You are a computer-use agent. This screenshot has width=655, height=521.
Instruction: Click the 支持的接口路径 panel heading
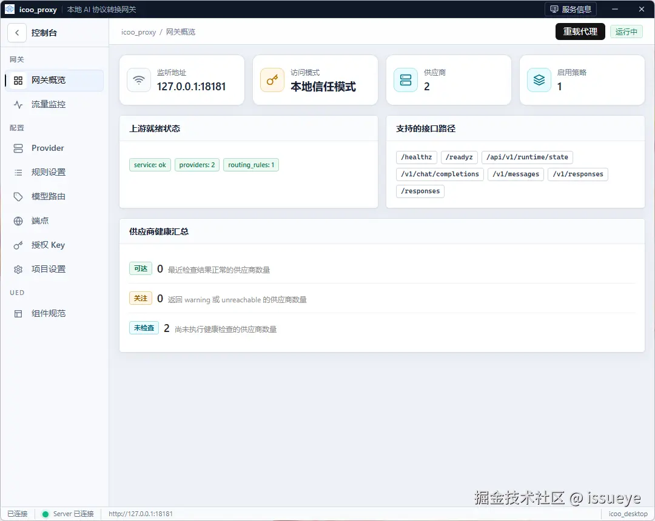426,128
